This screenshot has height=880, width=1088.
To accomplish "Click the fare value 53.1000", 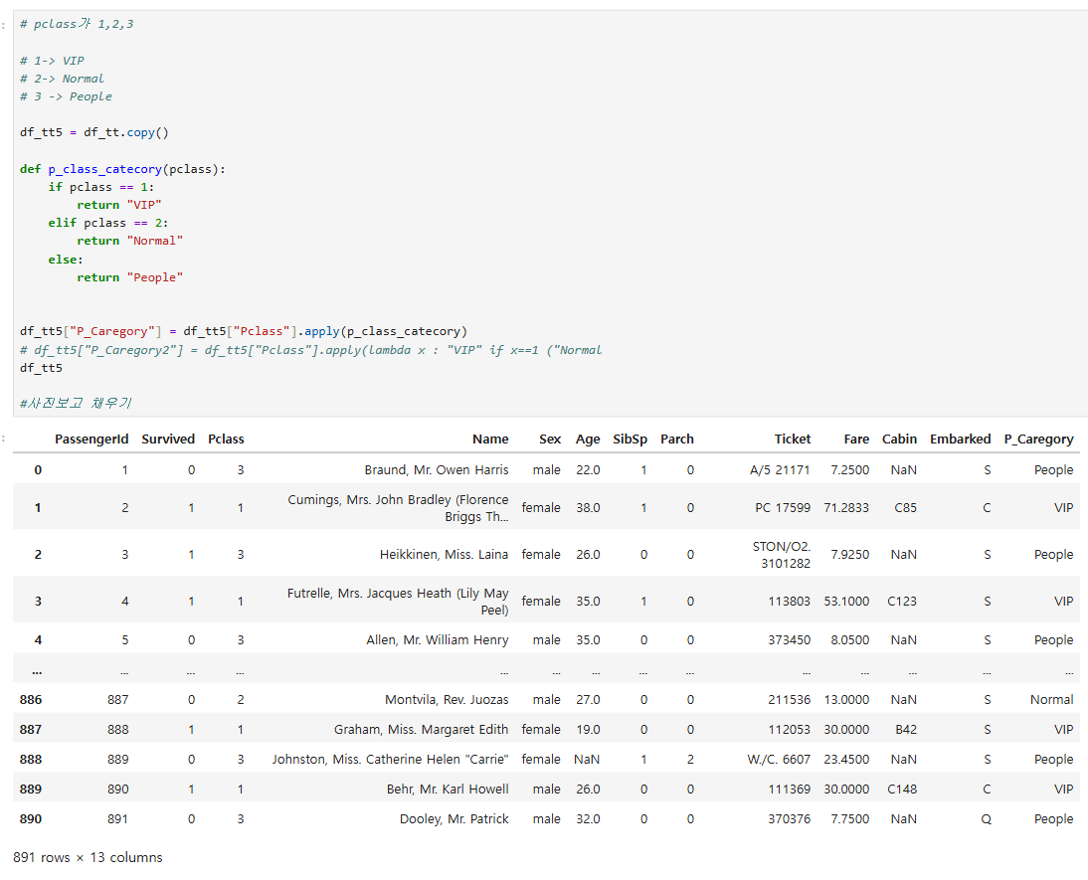I will click(x=846, y=602).
